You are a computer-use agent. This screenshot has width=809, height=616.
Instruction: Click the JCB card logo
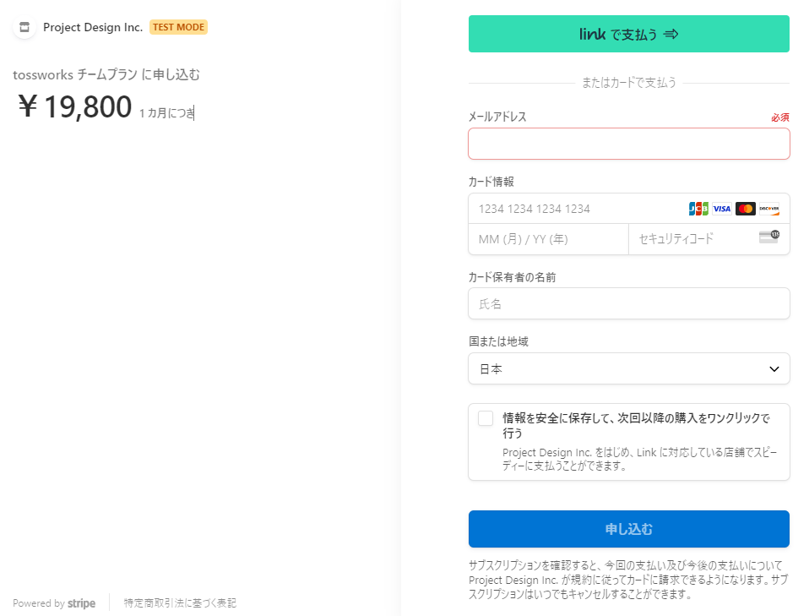(x=698, y=209)
